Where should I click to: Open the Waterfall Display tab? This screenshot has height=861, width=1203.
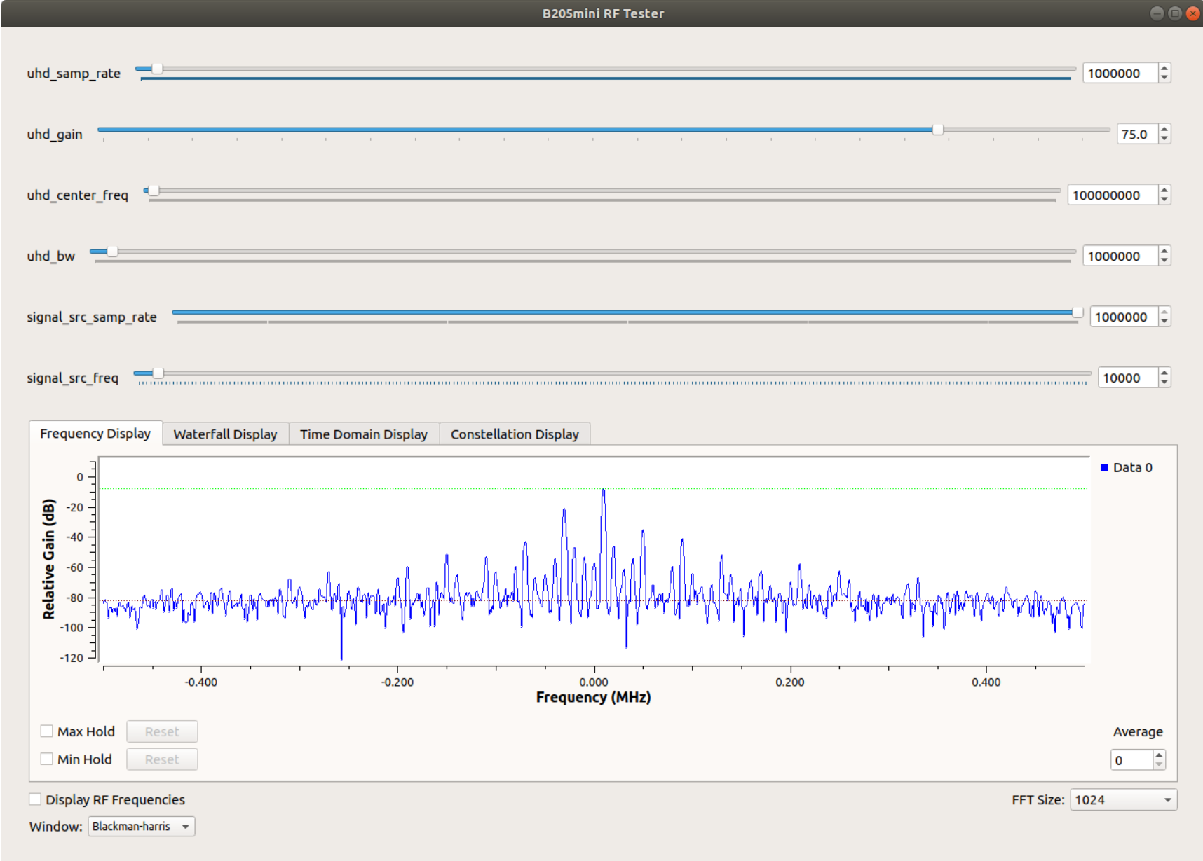tap(225, 434)
